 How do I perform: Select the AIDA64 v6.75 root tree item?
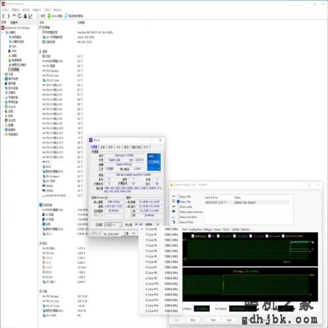coord(16,28)
